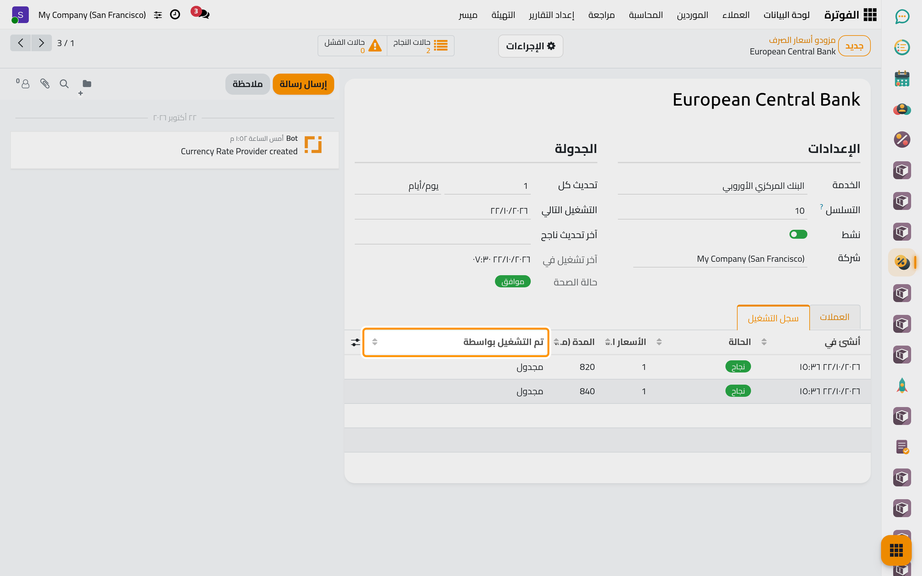The image size is (922, 576).
Task: Click the التسلسل sequence input field
Action: [x=712, y=211]
